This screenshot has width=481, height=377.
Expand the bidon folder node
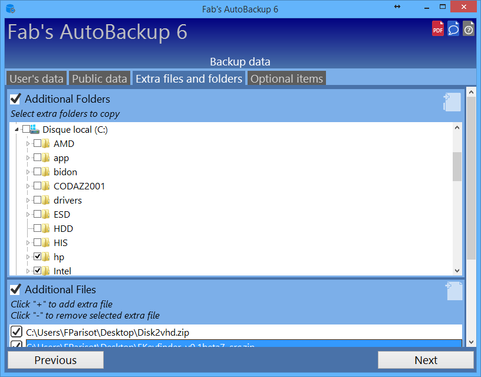(x=28, y=172)
